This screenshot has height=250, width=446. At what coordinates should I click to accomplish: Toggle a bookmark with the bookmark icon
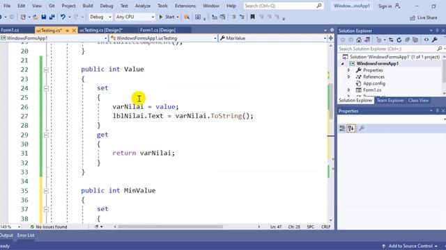tap(252, 17)
